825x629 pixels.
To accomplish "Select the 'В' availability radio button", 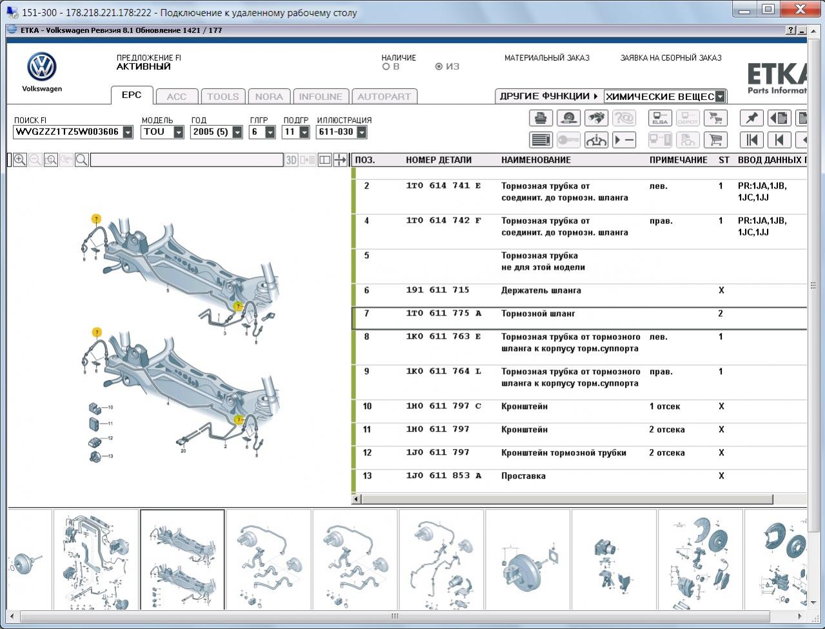I will coord(386,66).
